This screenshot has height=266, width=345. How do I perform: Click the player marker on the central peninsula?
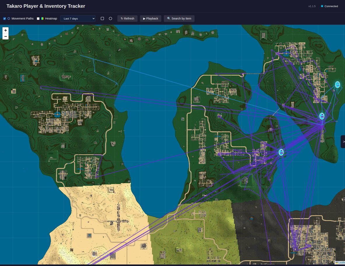281,152
